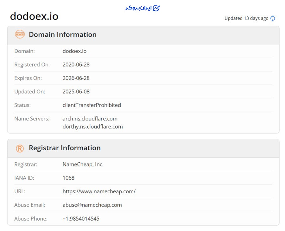Image resolution: width=285 pixels, height=231 pixels.
Task: Click the dodoex.io value in Domain row
Action: (x=74, y=51)
